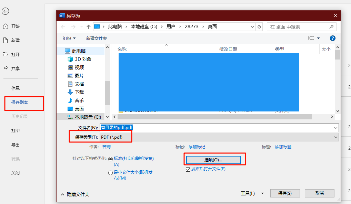Click 本地磁盘 (C:) in address breadcrumb
351x204 pixels.
click(144, 26)
